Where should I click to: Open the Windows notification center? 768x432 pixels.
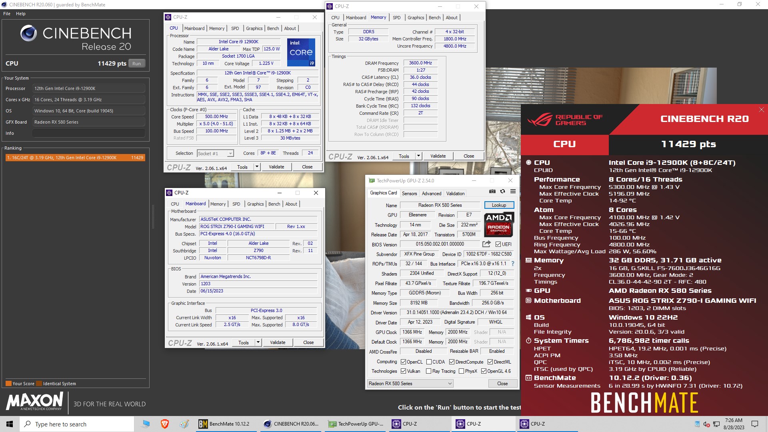coord(755,424)
